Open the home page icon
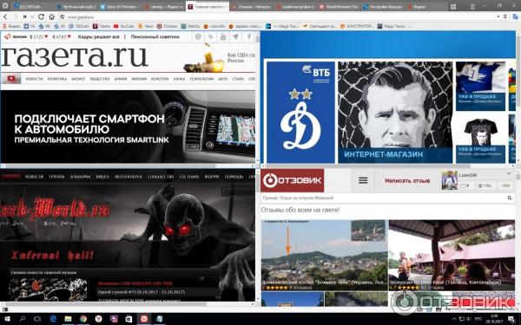The width and height of the screenshot is (521, 325). point(51,16)
